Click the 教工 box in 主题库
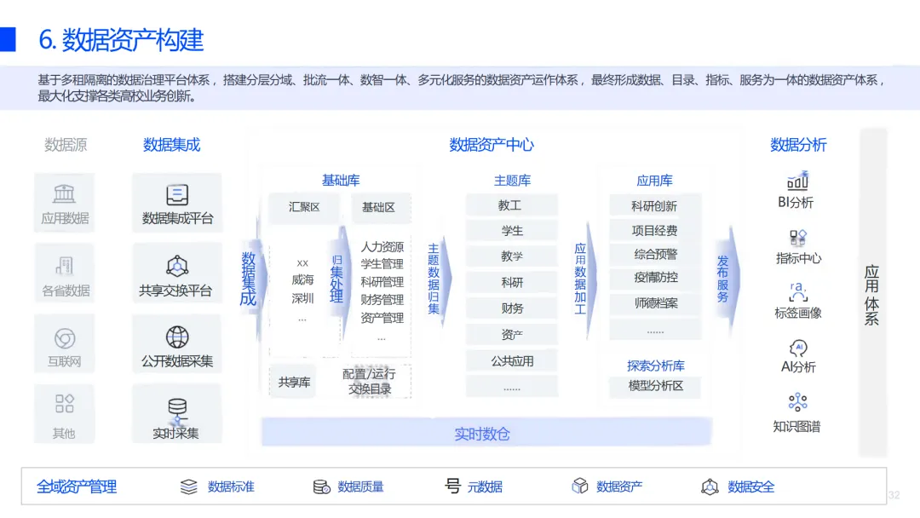This screenshot has width=920, height=518. tap(511, 205)
